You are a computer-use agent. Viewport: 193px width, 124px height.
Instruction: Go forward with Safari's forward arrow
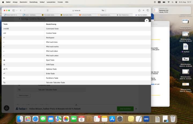[x=25, y=10]
